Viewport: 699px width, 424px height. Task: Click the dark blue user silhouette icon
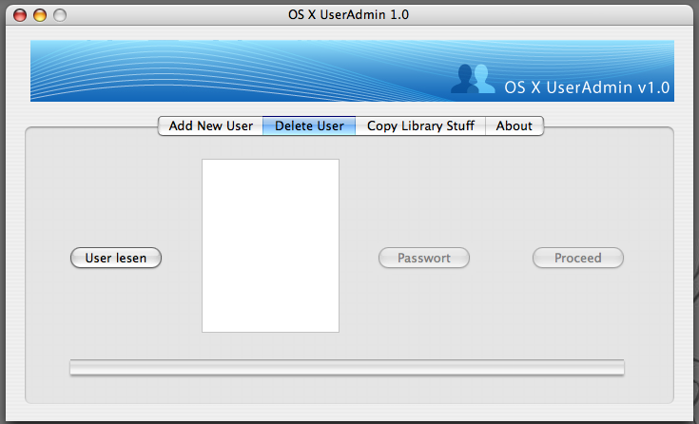coord(463,80)
